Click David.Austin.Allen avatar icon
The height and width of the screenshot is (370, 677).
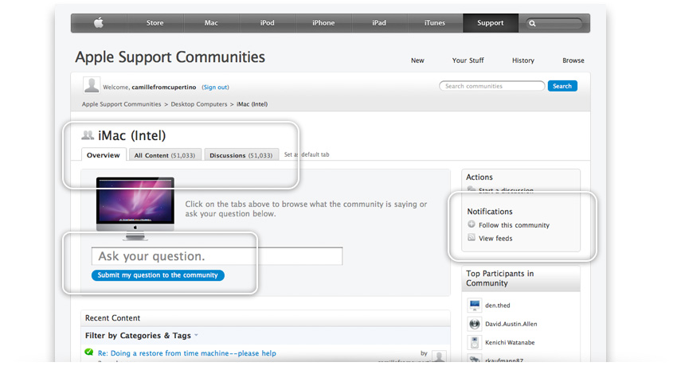[475, 324]
